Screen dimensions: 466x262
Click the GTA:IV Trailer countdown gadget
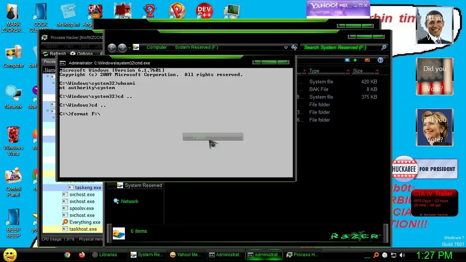434,203
